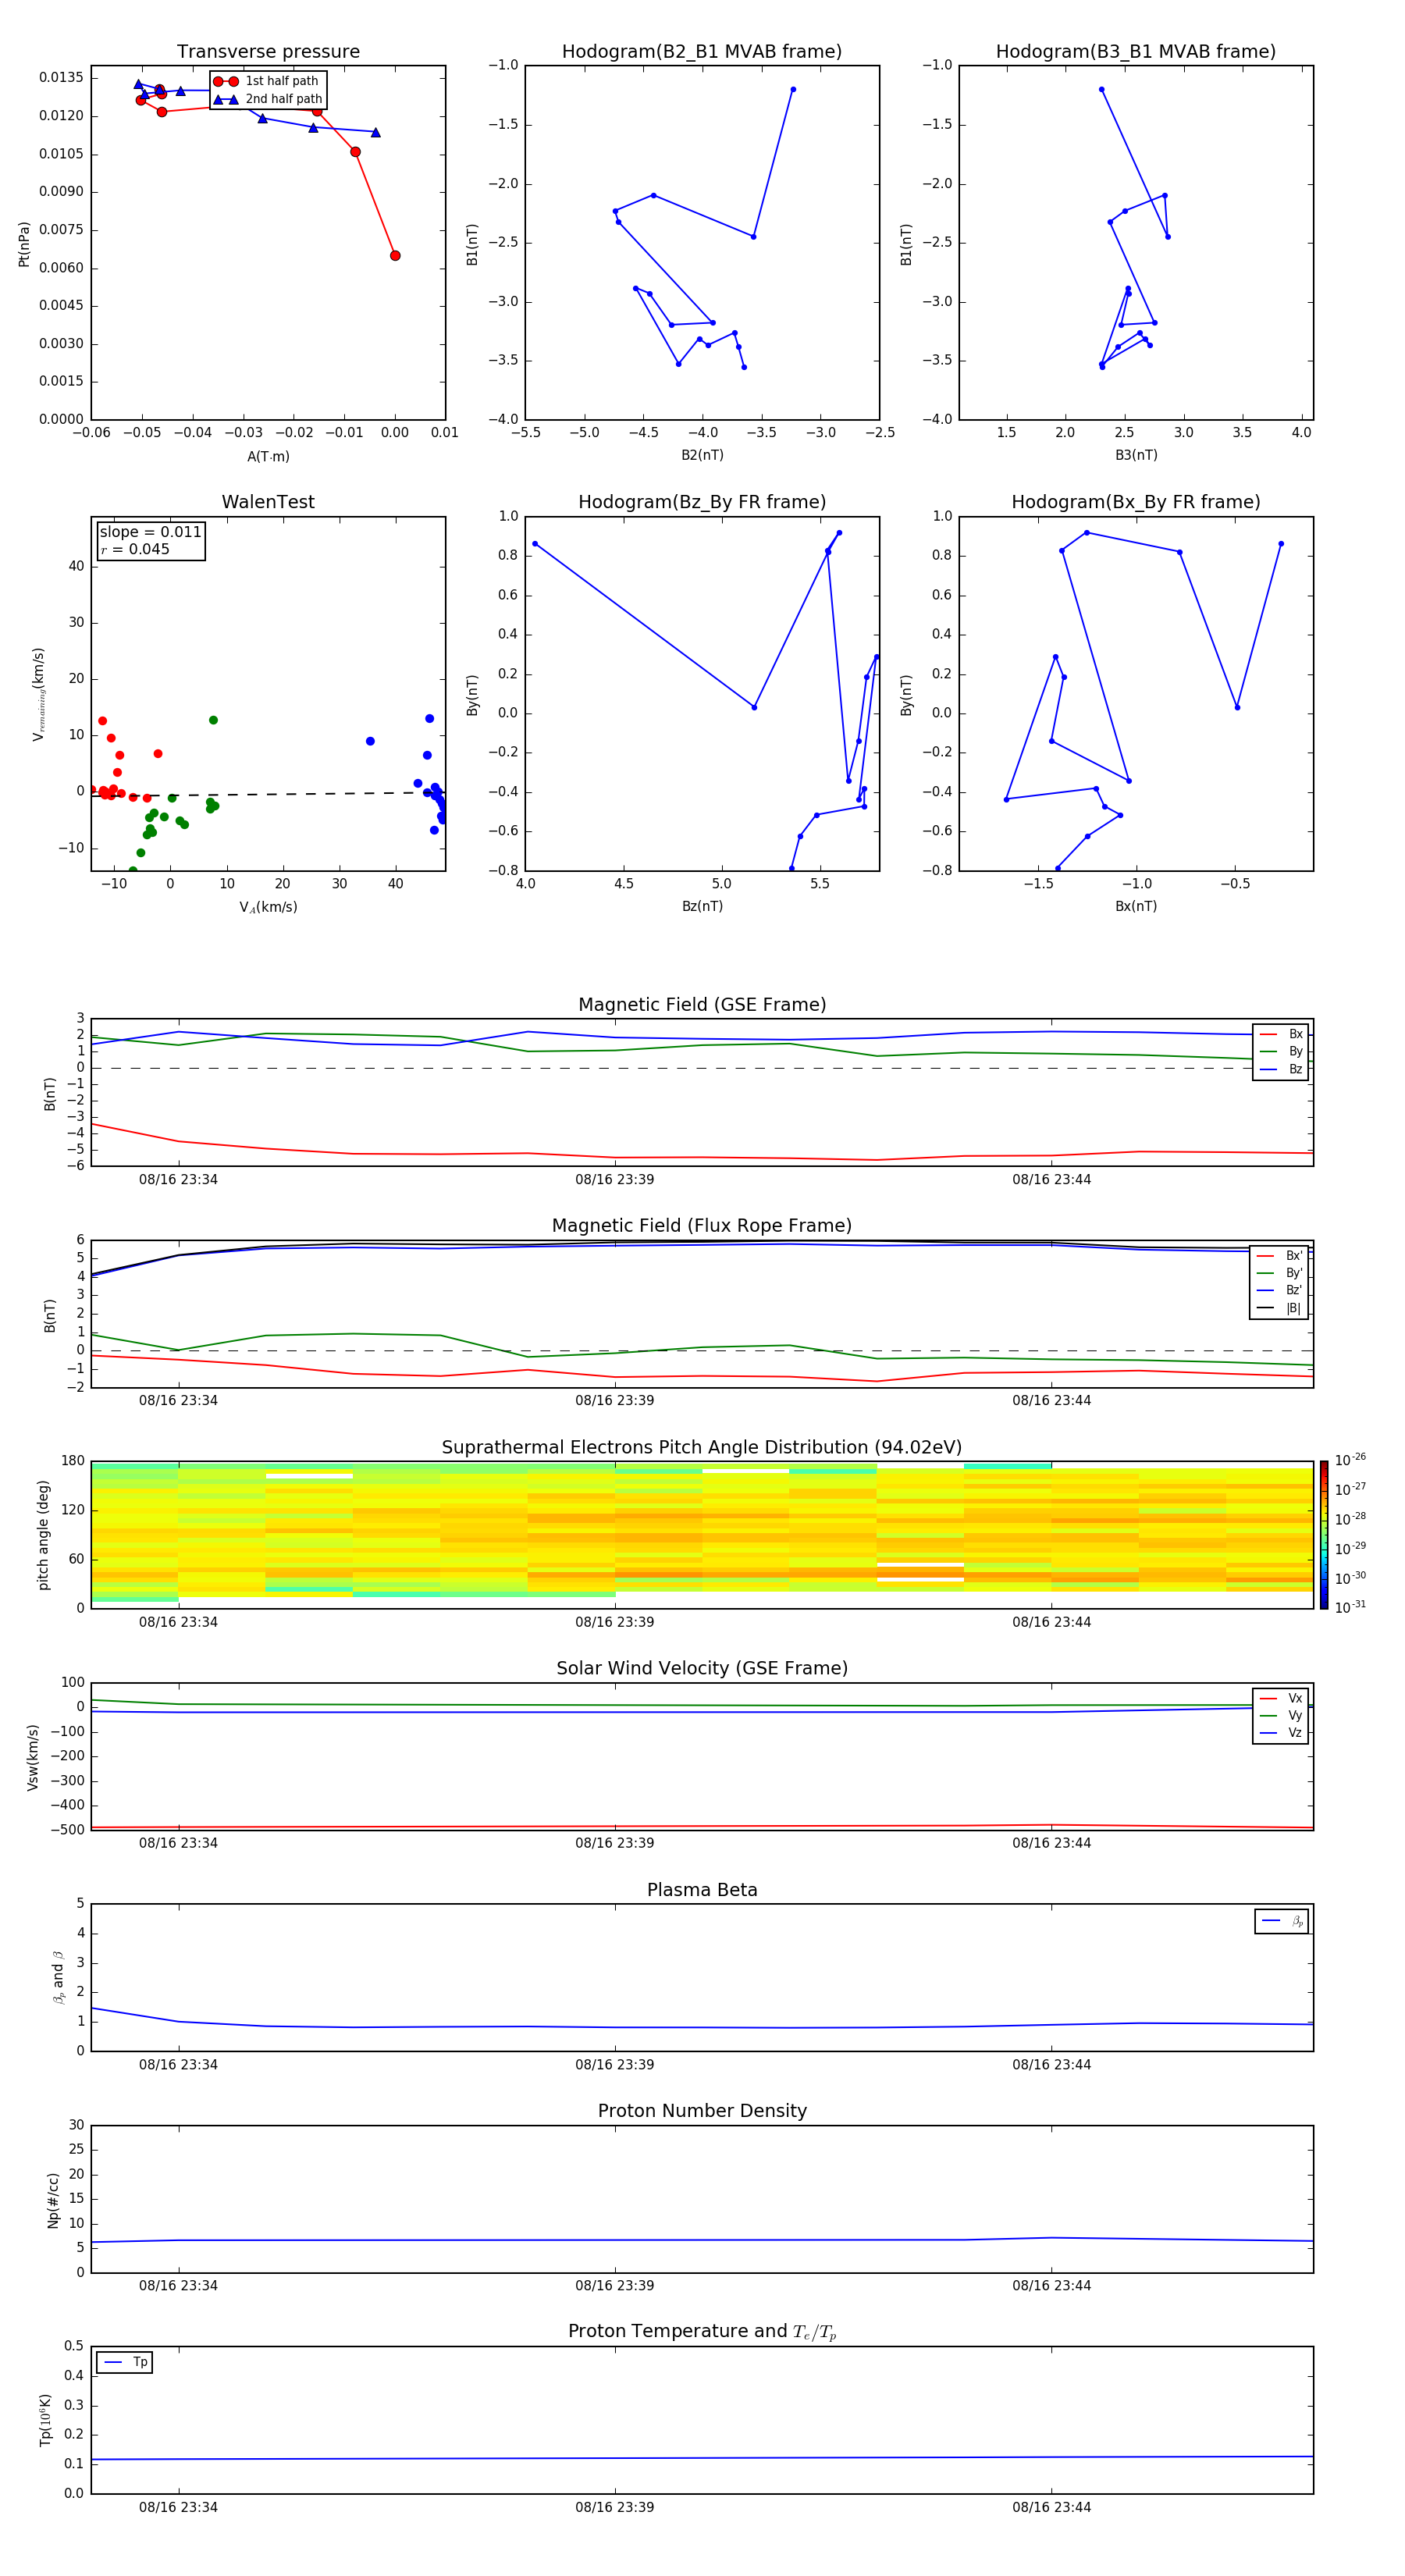The width and height of the screenshot is (1405, 2576).
Task: Select 'Vx' in solar wind velocity legend
Action: (x=1281, y=1698)
